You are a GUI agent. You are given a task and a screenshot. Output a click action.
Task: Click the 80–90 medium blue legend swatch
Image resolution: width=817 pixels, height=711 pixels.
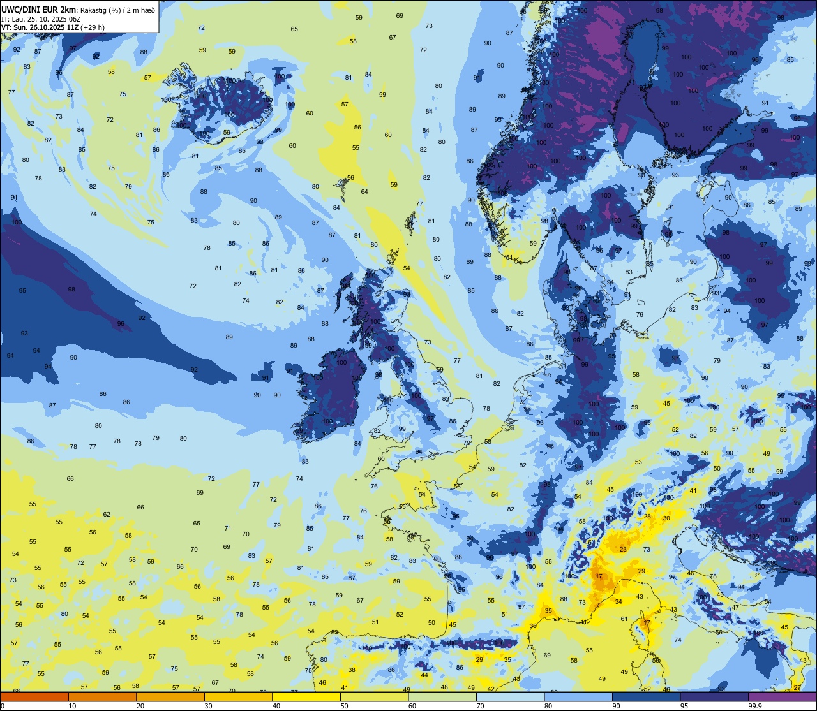pos(578,696)
